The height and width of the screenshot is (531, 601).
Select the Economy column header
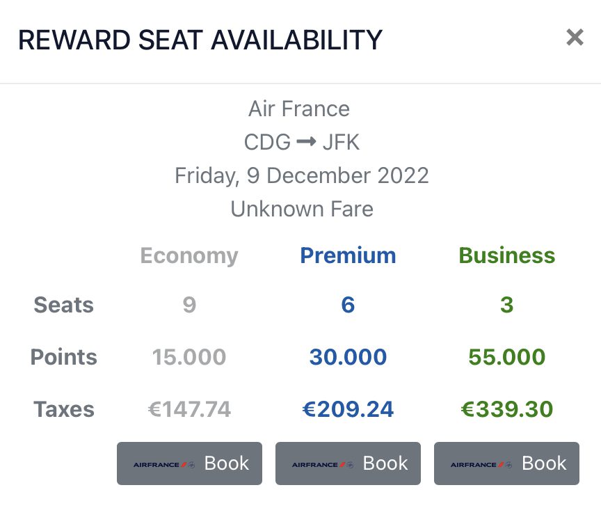tap(189, 255)
